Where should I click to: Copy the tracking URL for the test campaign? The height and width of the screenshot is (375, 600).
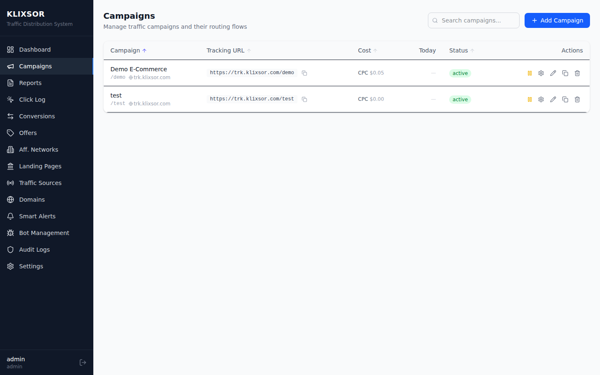[x=304, y=99]
